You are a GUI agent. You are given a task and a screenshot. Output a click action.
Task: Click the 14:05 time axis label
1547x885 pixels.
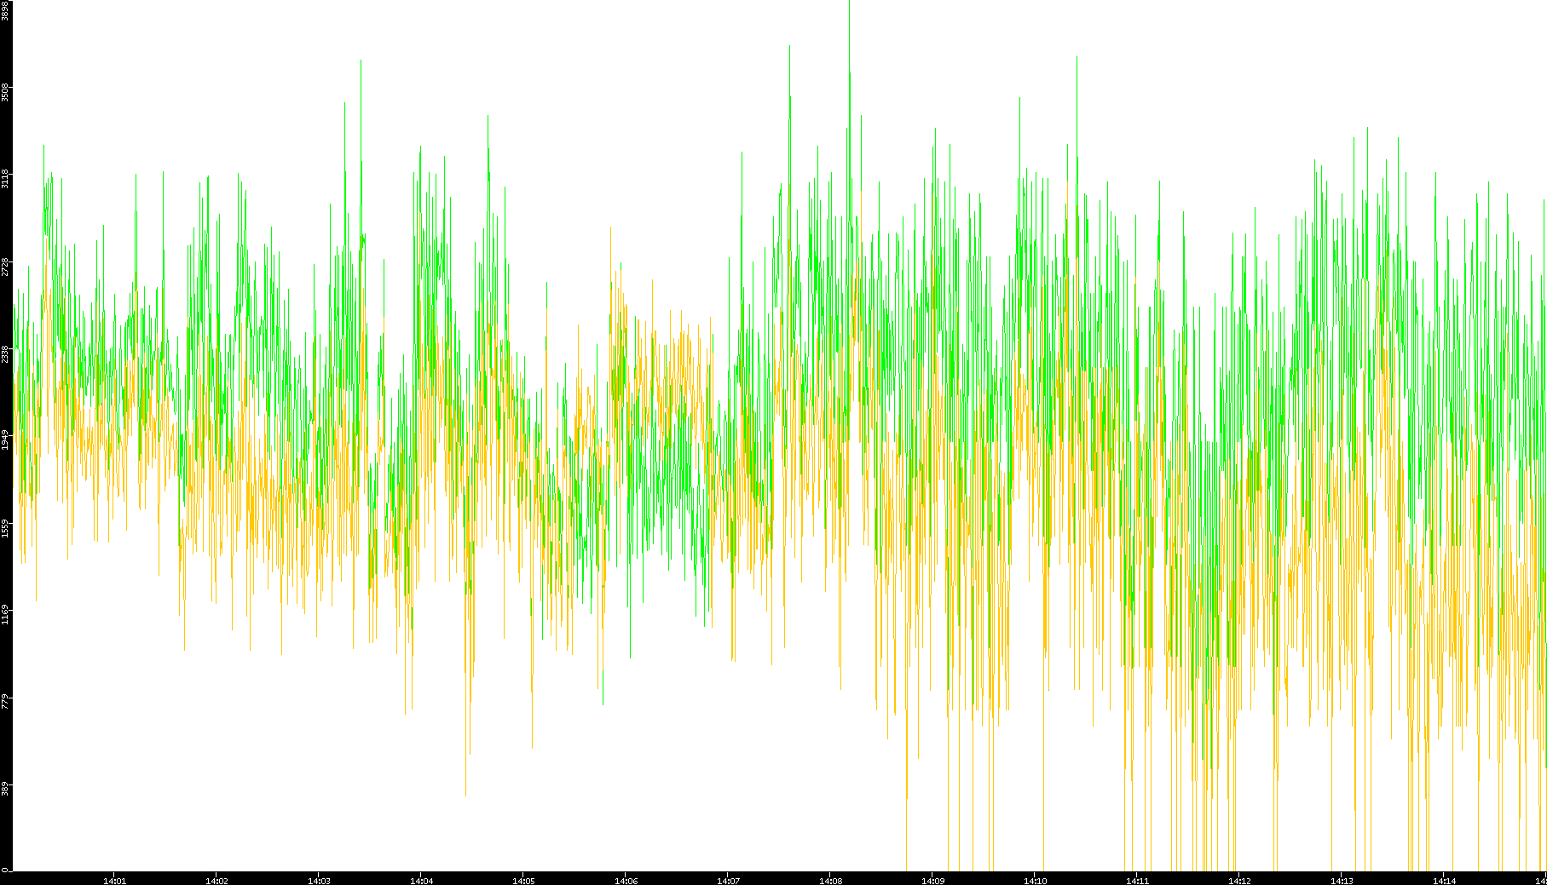[523, 880]
